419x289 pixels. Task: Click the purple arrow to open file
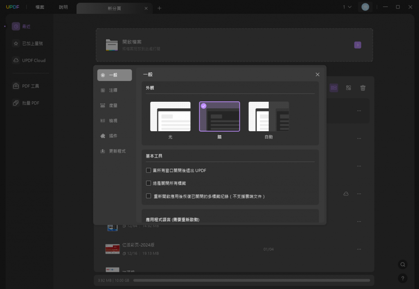(358, 45)
